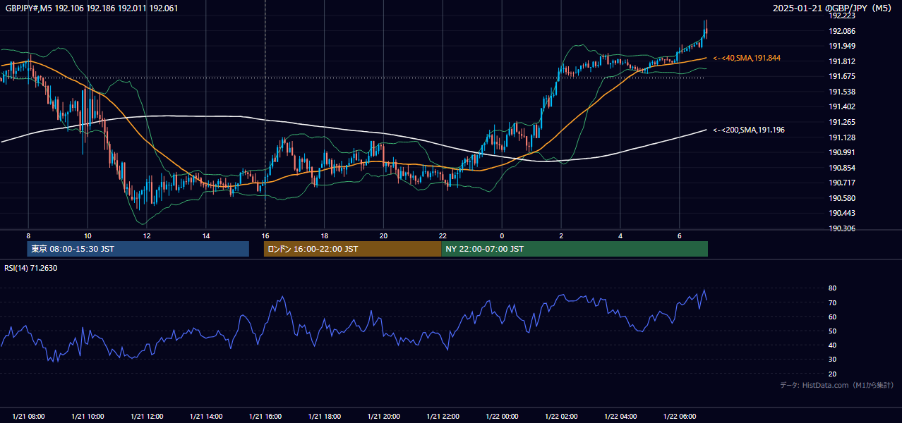Click price axis value 190.443

coord(841,213)
